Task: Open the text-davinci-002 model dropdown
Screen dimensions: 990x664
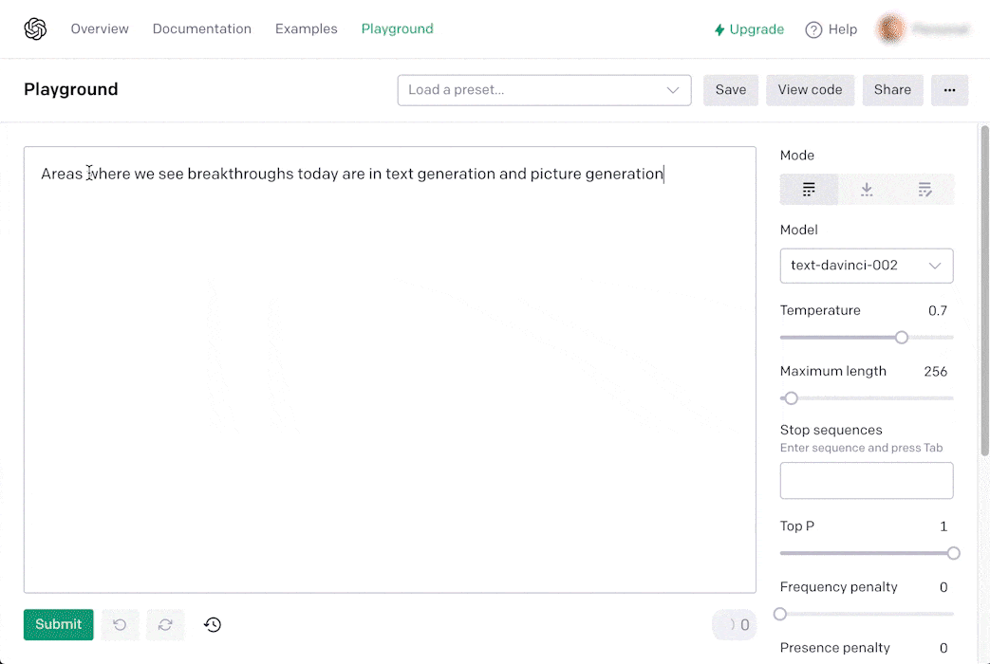Action: pyautogui.click(x=867, y=266)
